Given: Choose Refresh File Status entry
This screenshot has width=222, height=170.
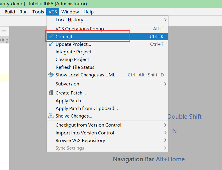Looking at the screenshot, I should click(107, 67).
